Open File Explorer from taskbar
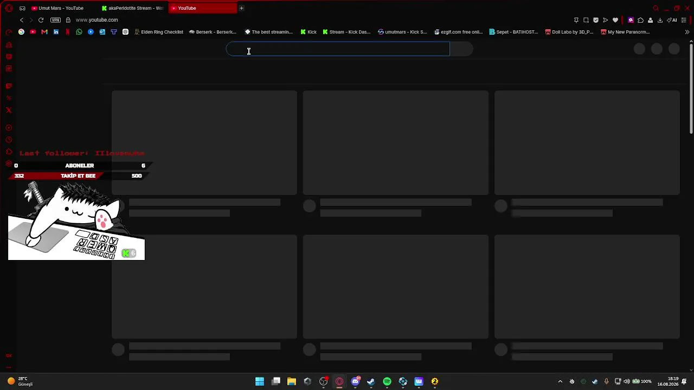This screenshot has width=694, height=390. coord(292,381)
